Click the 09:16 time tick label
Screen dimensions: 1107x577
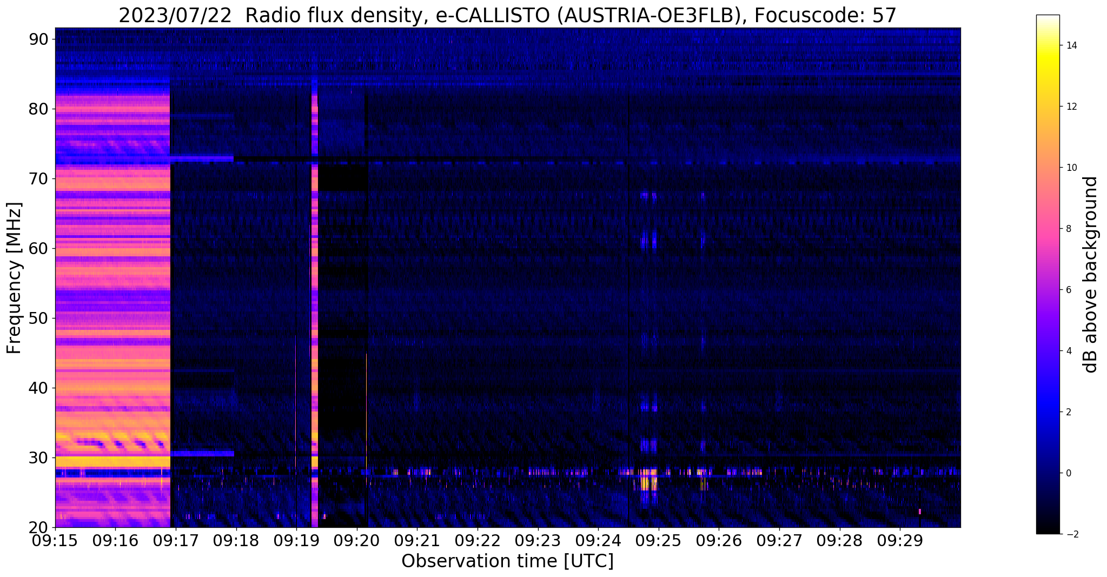tap(115, 540)
